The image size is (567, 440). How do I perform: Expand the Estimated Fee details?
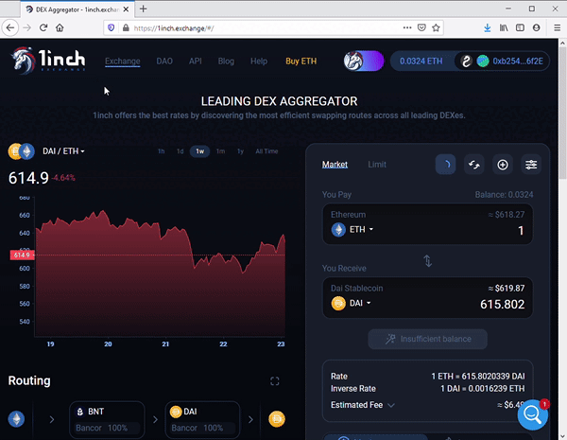(391, 405)
